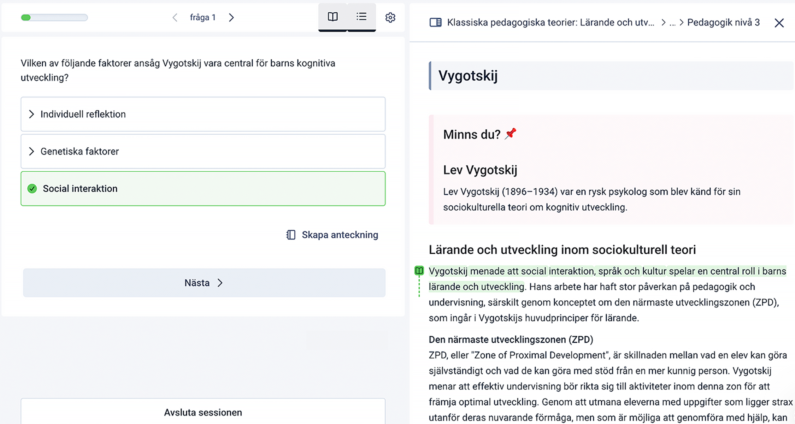
Task: Open the book reading panel icon
Action: click(332, 17)
